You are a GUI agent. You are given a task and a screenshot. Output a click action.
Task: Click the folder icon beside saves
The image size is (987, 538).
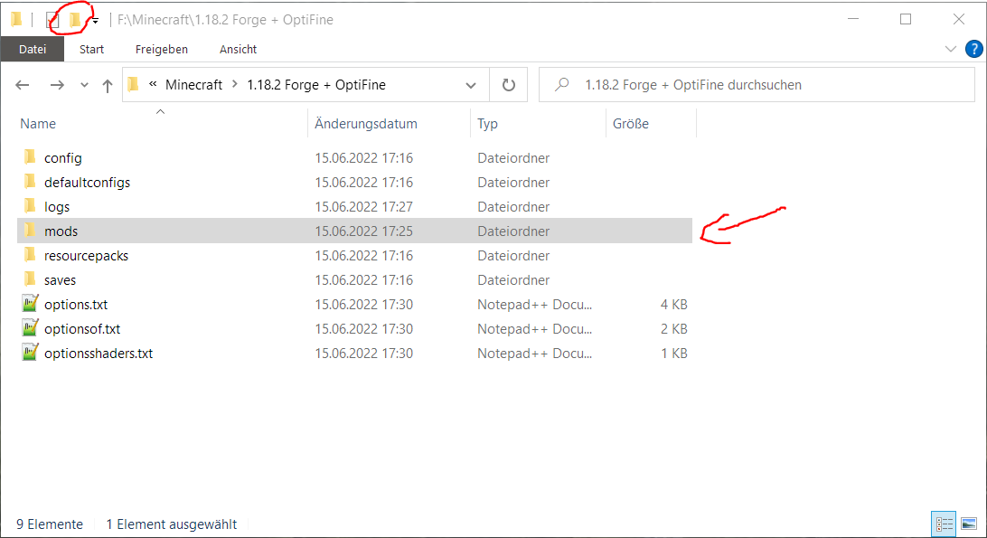tap(30, 279)
